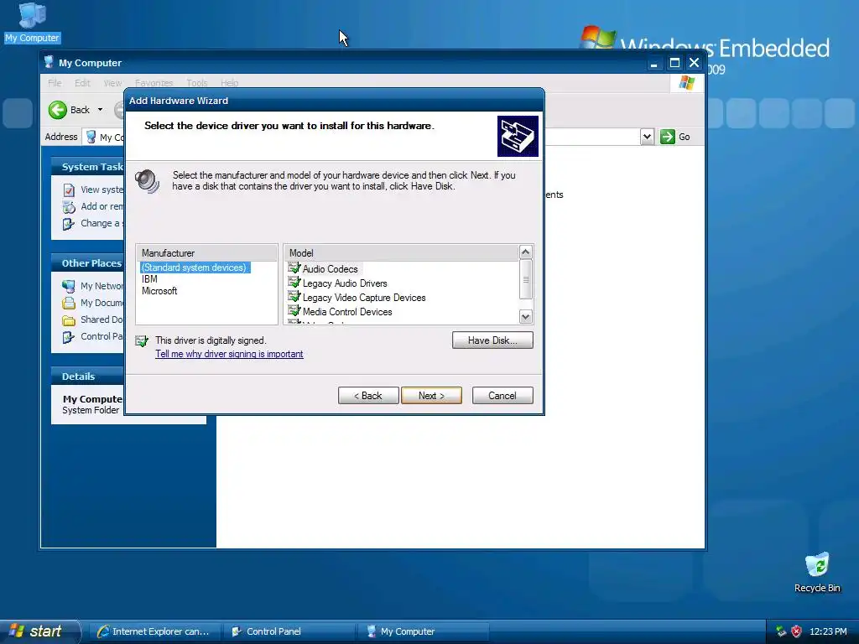859x644 pixels.
Task: Click My Computer icon in Address bar
Action: (91, 137)
